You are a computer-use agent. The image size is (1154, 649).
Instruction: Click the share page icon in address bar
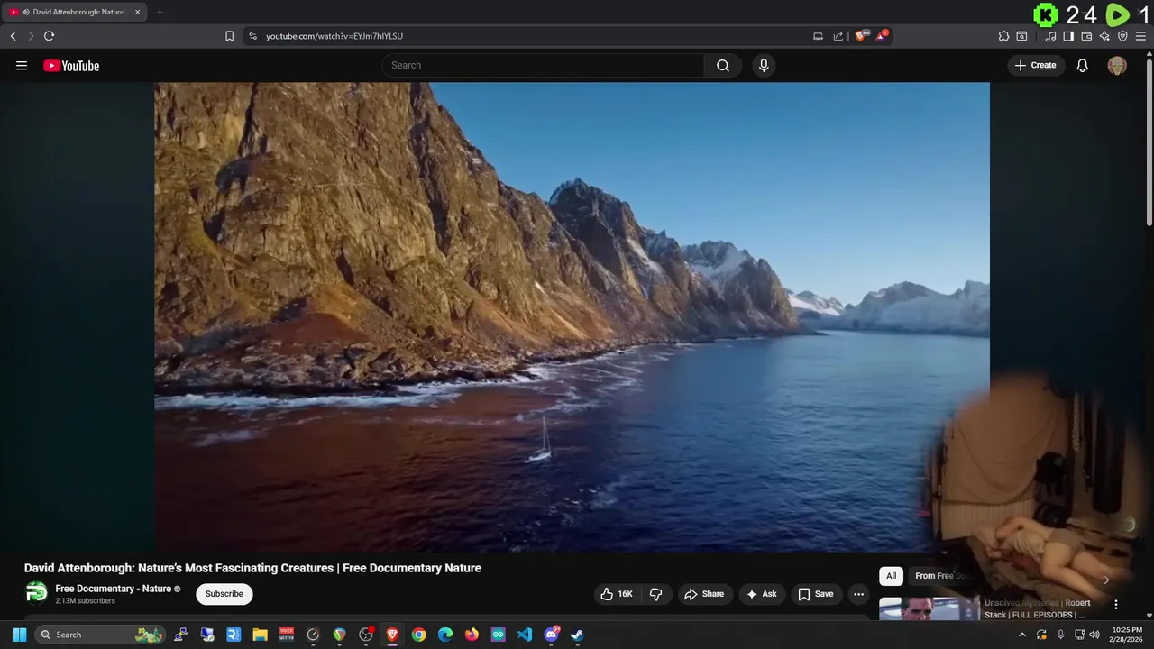(838, 36)
